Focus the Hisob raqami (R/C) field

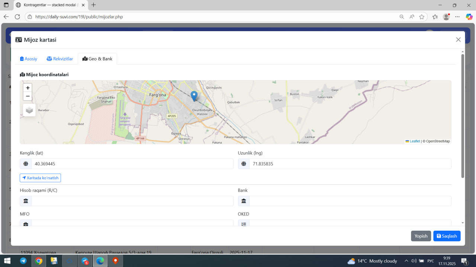point(132,201)
